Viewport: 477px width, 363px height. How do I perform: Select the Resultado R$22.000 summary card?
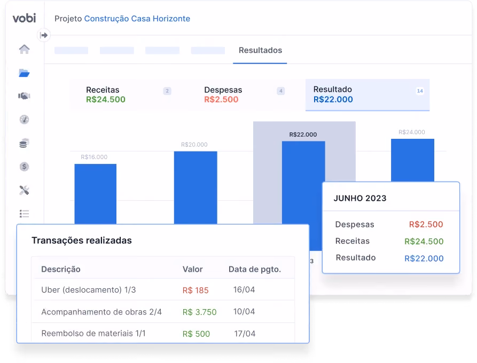click(x=367, y=94)
